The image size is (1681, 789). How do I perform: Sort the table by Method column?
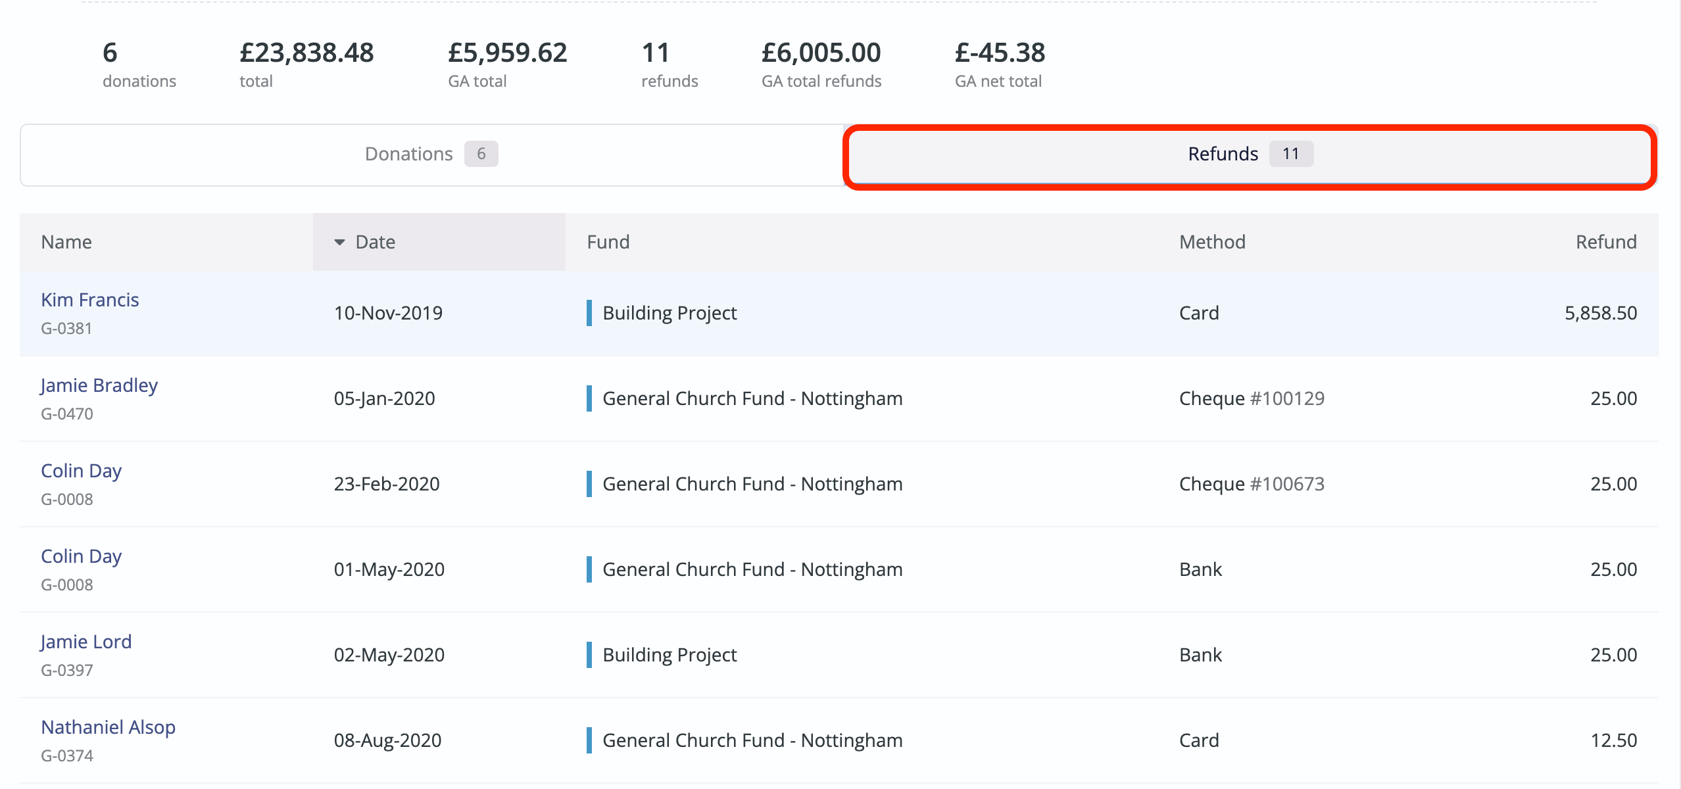[1212, 242]
